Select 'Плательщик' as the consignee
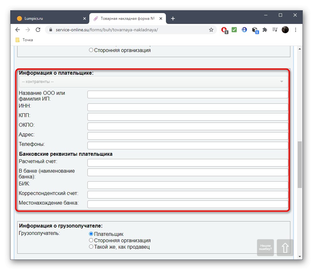This screenshot has height=270, width=313. click(91, 234)
